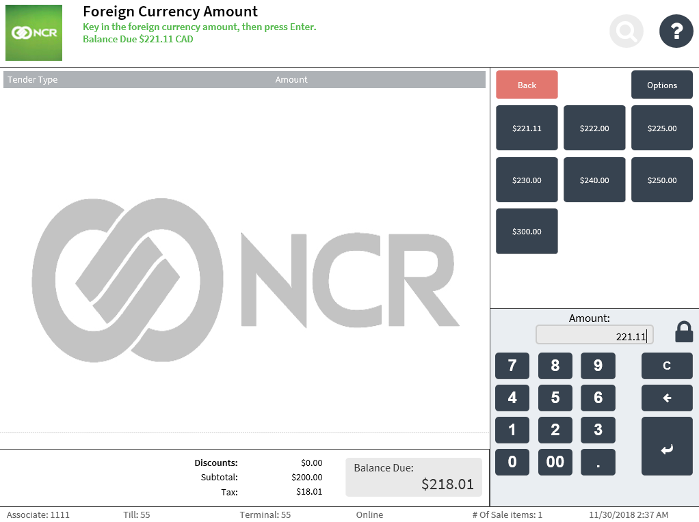Click the Online status indicator
699x522 pixels.
[369, 515]
